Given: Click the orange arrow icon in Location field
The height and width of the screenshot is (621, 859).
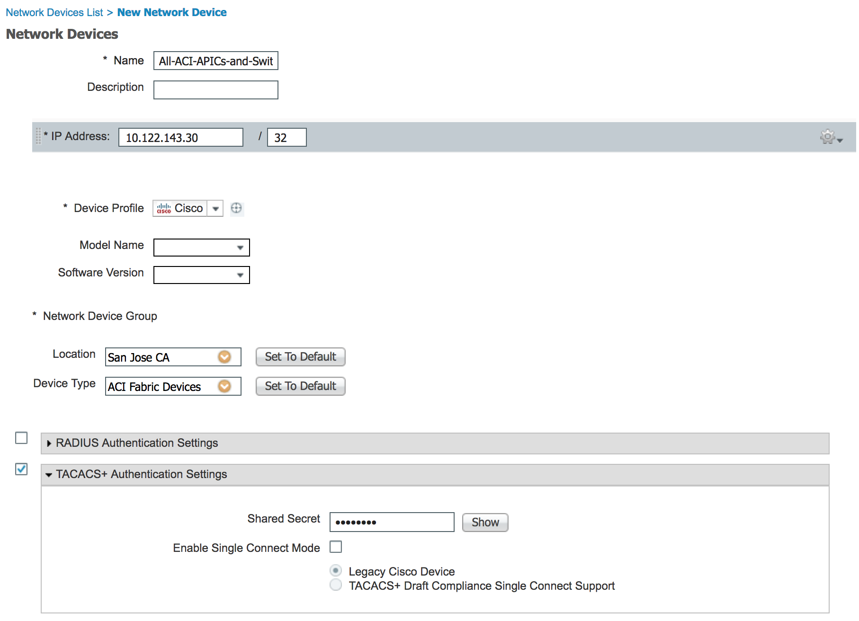Looking at the screenshot, I should (224, 357).
